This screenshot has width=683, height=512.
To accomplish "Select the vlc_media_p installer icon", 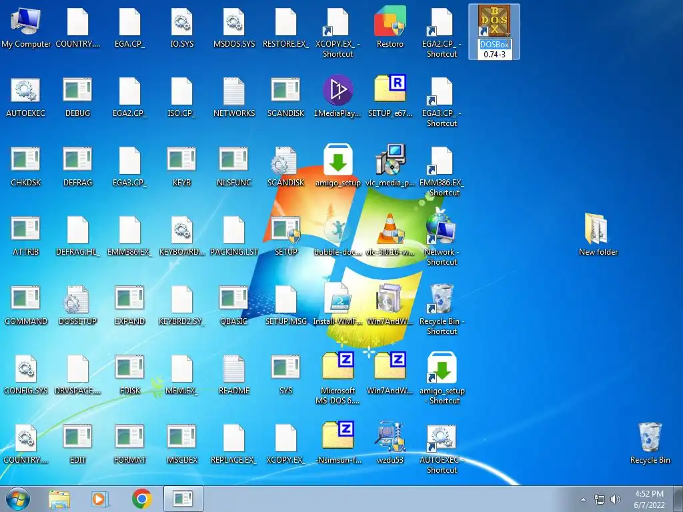I will pos(390,159).
